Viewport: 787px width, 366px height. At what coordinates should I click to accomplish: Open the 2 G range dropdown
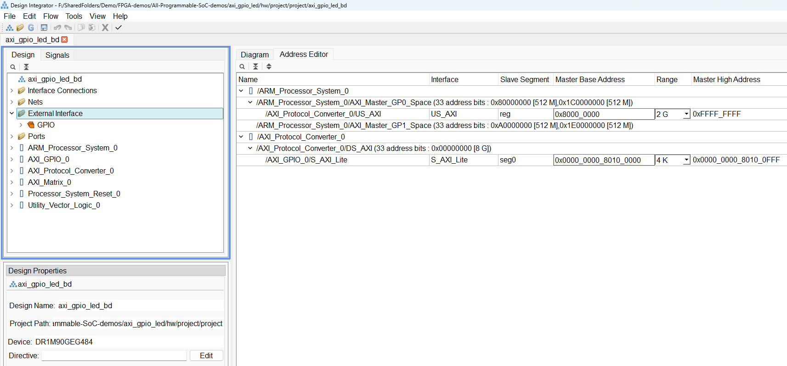click(x=686, y=114)
